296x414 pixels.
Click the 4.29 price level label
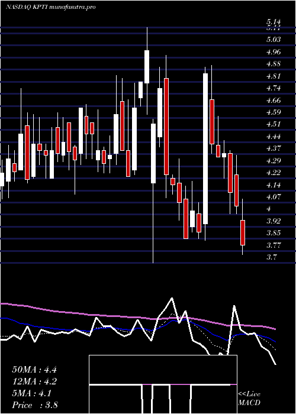point(274,161)
